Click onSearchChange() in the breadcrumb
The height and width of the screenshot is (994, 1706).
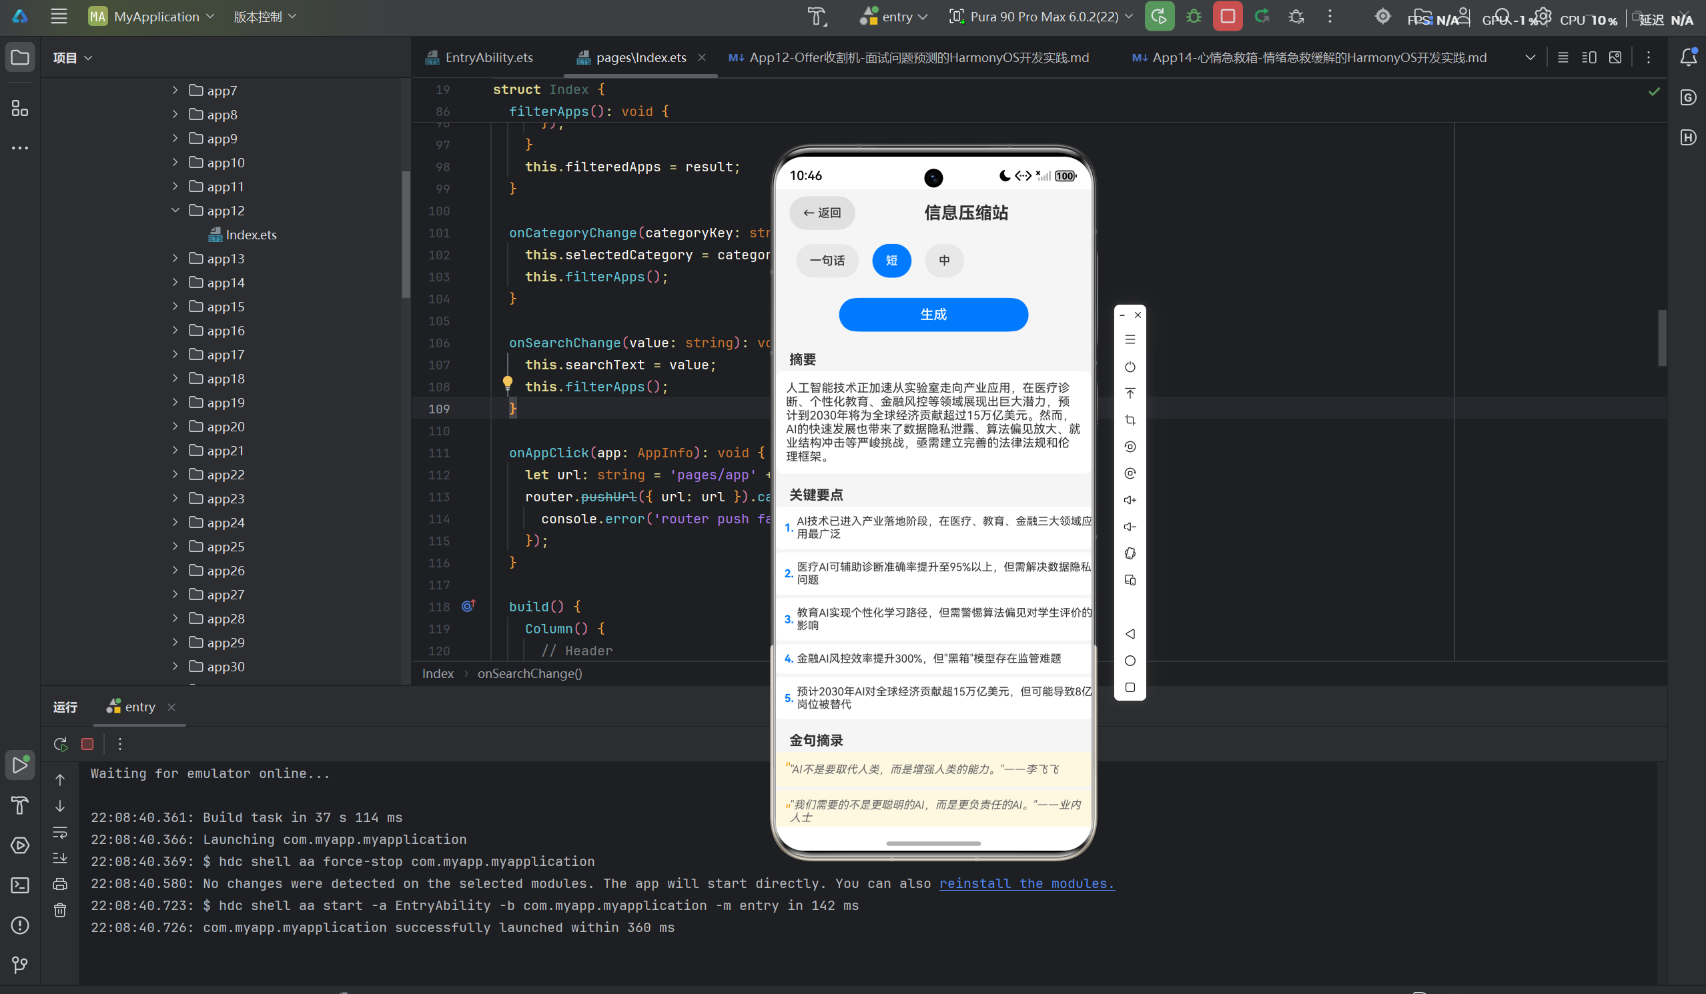529,673
